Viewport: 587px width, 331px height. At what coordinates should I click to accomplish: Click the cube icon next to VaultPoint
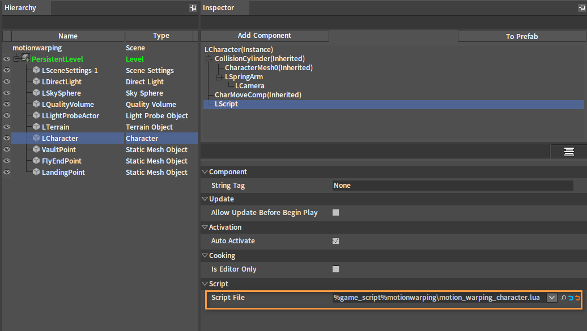point(36,149)
